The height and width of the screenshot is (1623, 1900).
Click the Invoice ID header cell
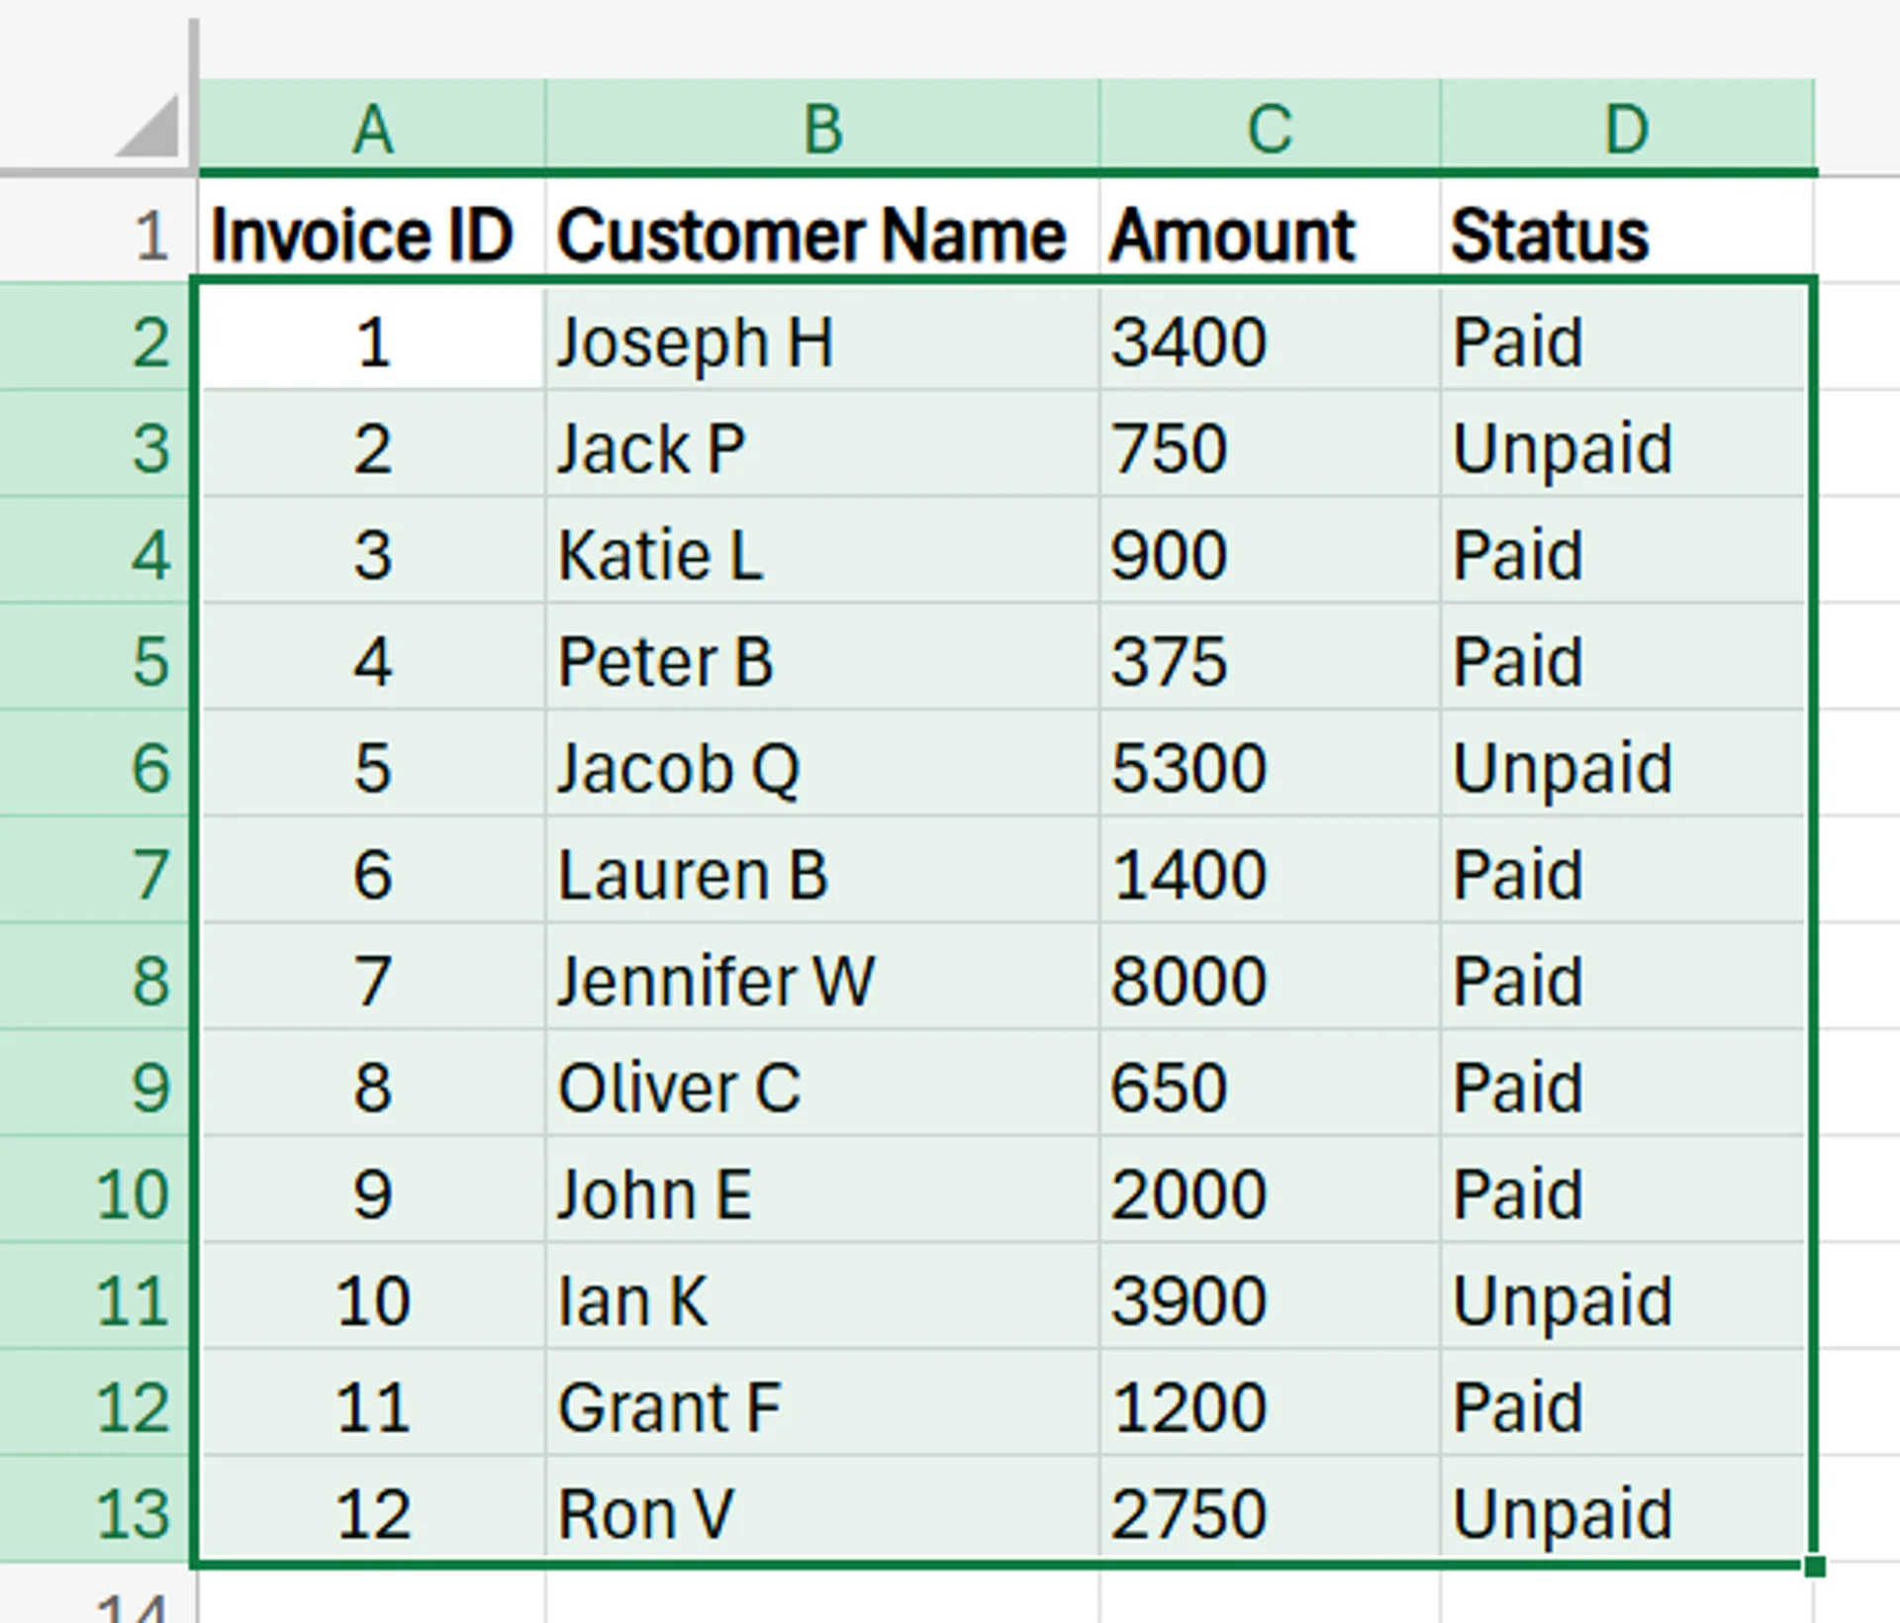point(366,230)
